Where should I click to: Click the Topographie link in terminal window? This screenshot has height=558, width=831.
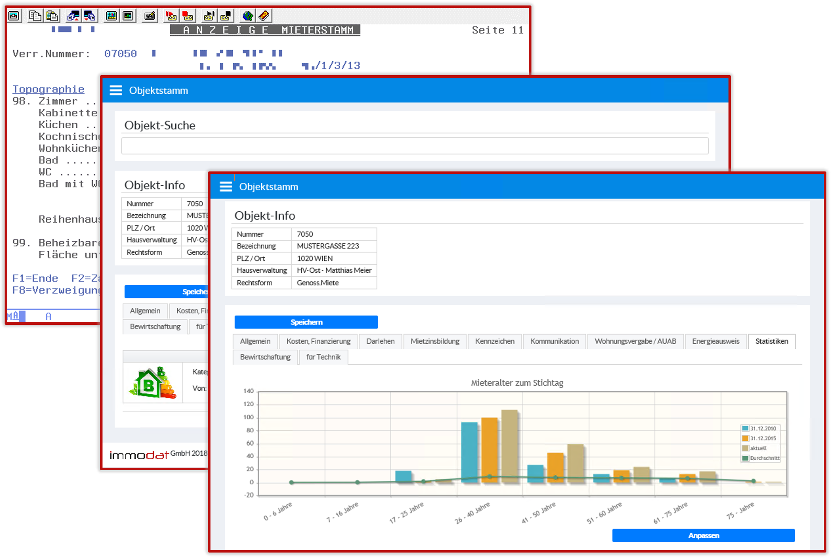pyautogui.click(x=48, y=89)
